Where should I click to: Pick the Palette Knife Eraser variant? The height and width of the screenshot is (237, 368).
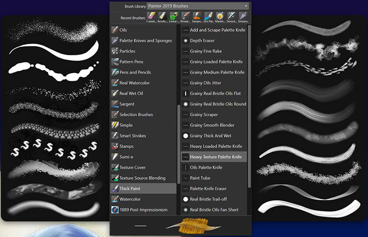(x=214, y=188)
